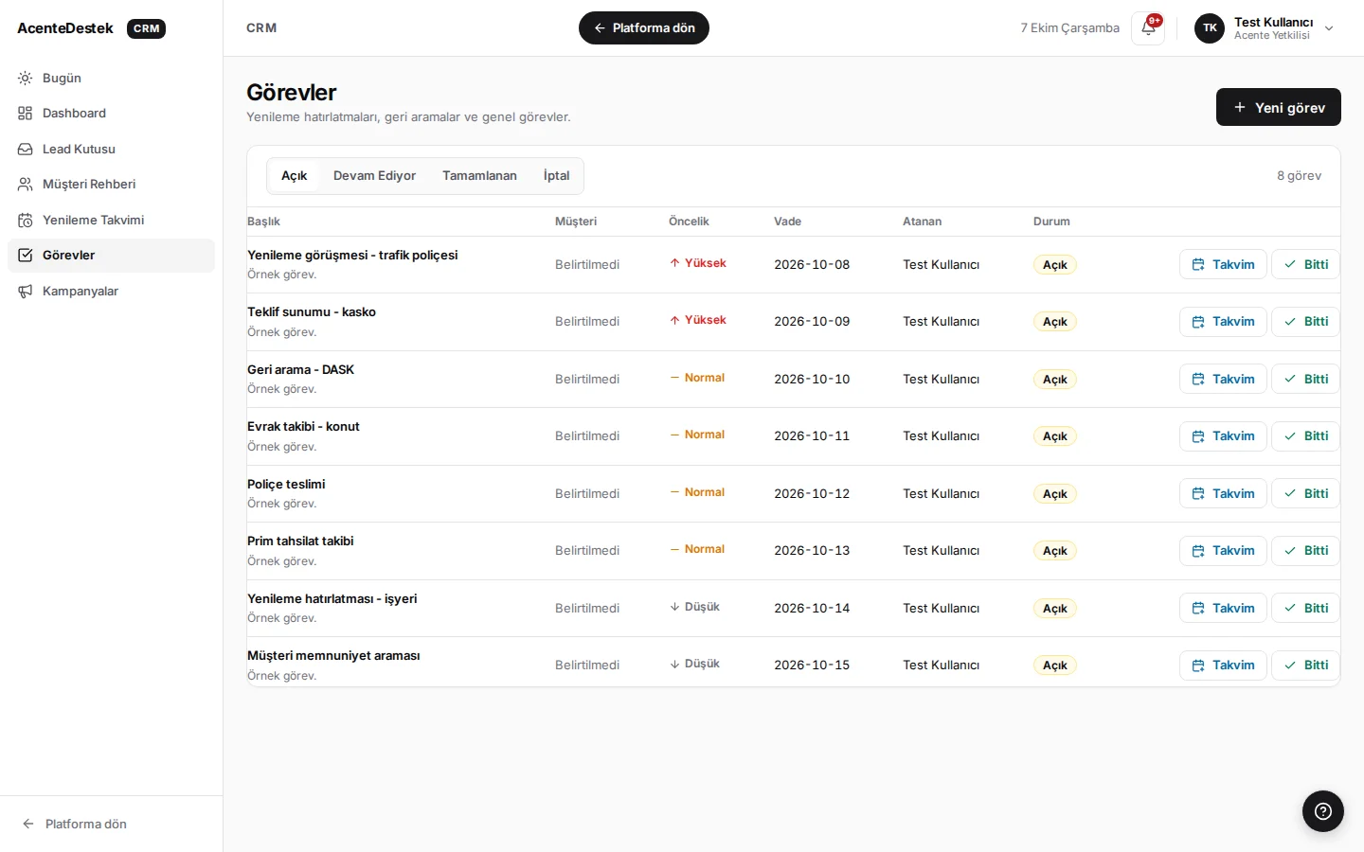Click the Bugün sun icon in sidebar
Viewport: 1364px width, 852px height.
[x=26, y=78]
